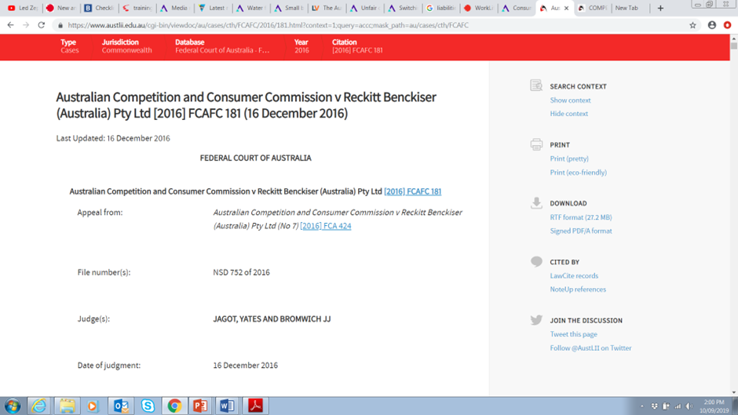The height and width of the screenshot is (415, 738).
Task: Click the Search Context document icon
Action: coord(536,86)
